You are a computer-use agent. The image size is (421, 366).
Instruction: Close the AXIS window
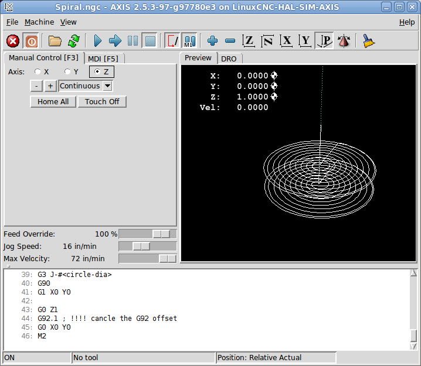(412, 7)
